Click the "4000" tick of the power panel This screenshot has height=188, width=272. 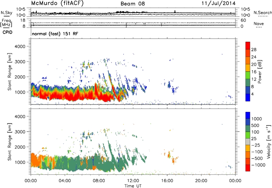(x=20, y=46)
